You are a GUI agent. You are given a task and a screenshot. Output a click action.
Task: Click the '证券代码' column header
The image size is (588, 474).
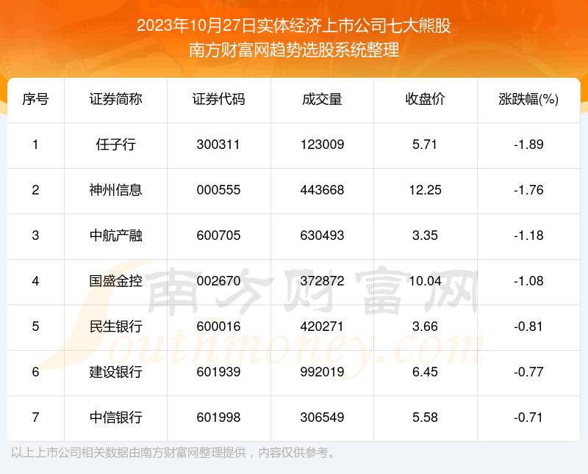coord(218,100)
